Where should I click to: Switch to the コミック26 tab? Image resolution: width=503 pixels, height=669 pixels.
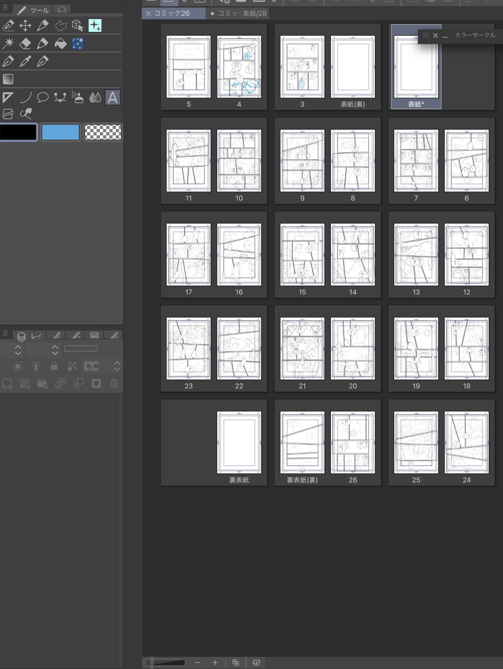click(x=172, y=14)
